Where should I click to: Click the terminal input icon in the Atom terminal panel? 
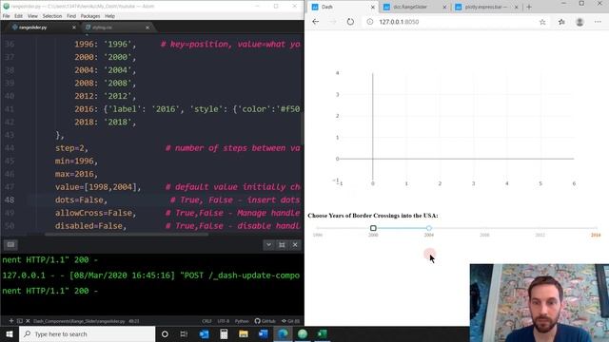point(10,245)
